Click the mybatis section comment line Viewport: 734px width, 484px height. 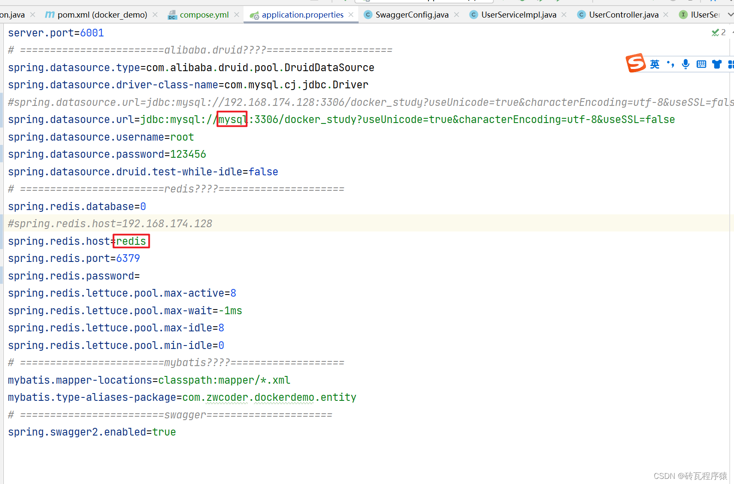176,363
